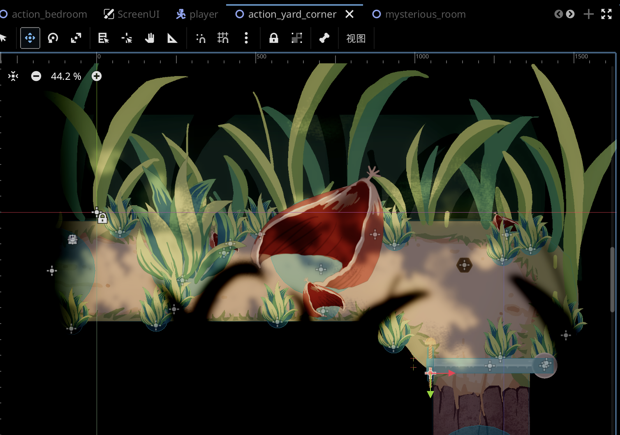Screen dimensions: 620x435
Task: Select the Ruler measuring tool
Action: (172, 38)
